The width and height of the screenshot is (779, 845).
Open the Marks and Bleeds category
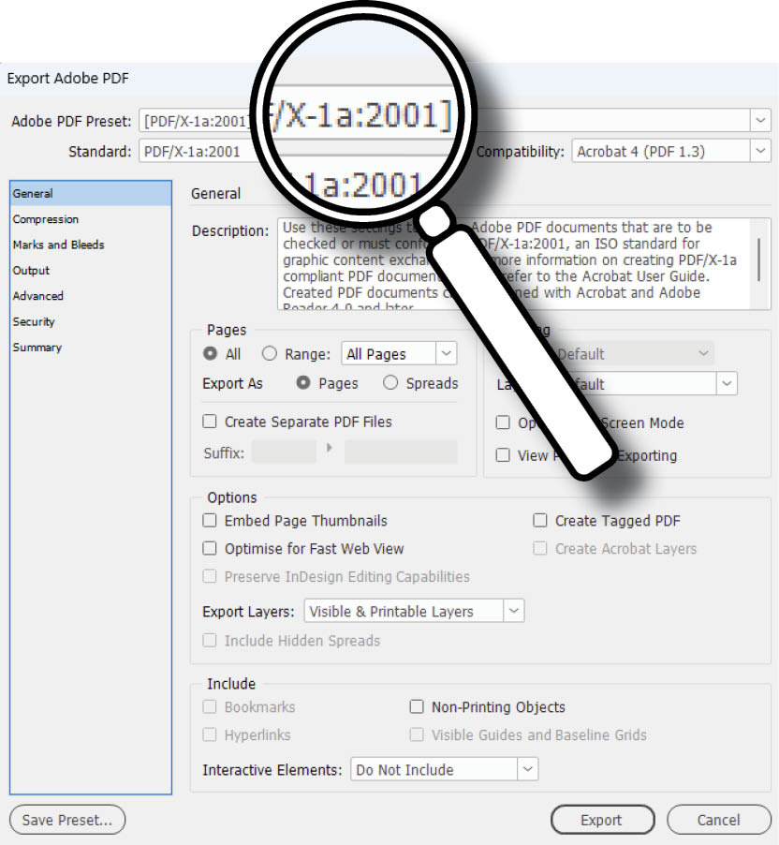click(x=58, y=245)
